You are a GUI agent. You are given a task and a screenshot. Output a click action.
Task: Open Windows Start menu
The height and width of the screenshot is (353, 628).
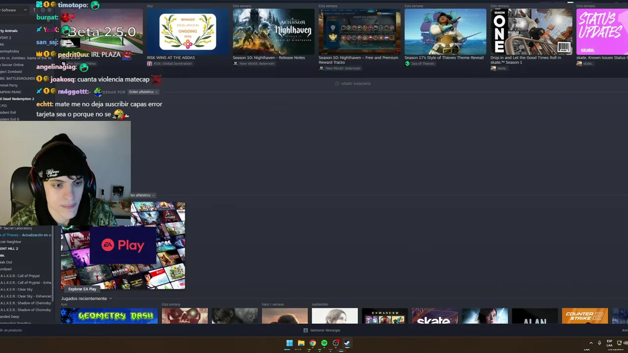point(289,343)
